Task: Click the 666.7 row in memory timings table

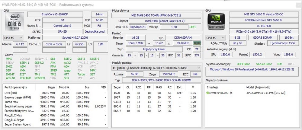Action: [x=156, y=111]
